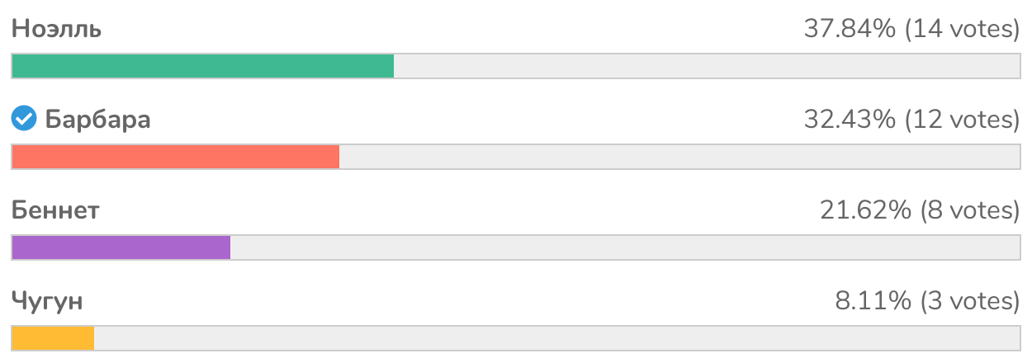The height and width of the screenshot is (358, 1032).
Task: Click the 37.84% percentage text
Action: (x=850, y=30)
